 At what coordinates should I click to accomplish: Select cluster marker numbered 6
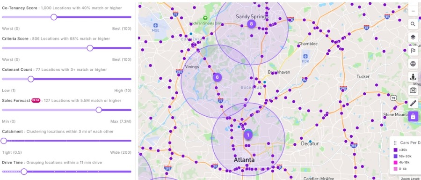click(217, 77)
